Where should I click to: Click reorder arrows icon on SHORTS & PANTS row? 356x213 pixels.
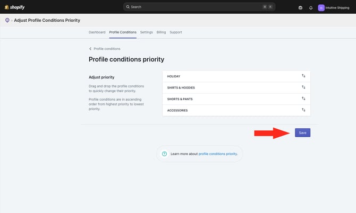303,99
